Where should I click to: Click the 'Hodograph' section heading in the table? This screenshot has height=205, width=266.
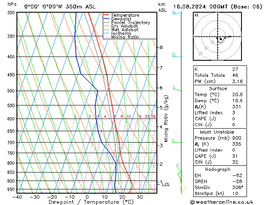218,169
